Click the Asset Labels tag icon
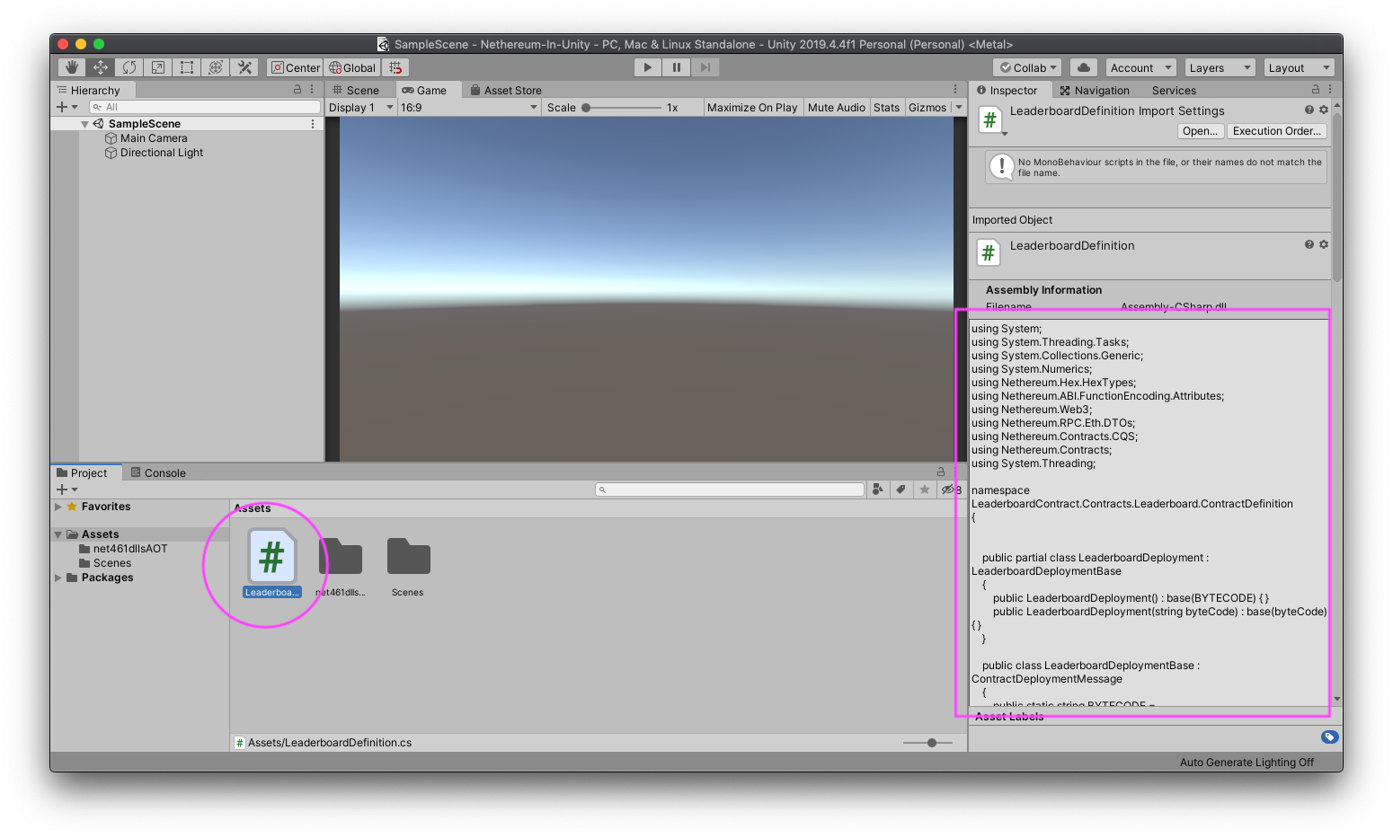 (1330, 736)
